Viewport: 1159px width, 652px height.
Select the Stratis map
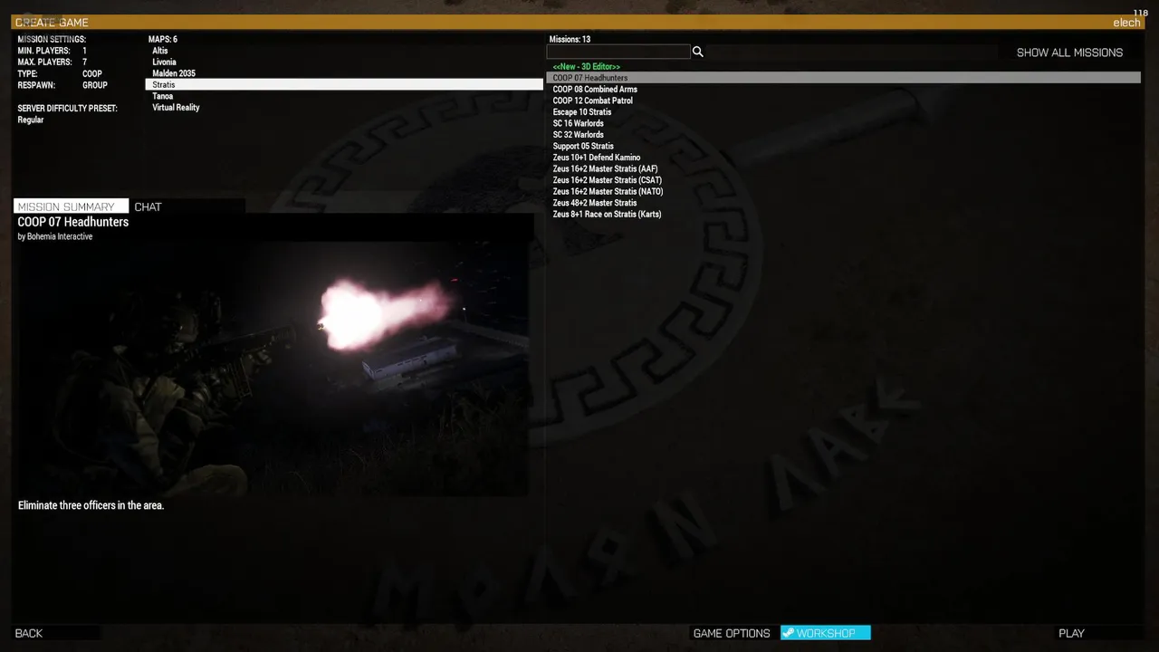pyautogui.click(x=344, y=85)
